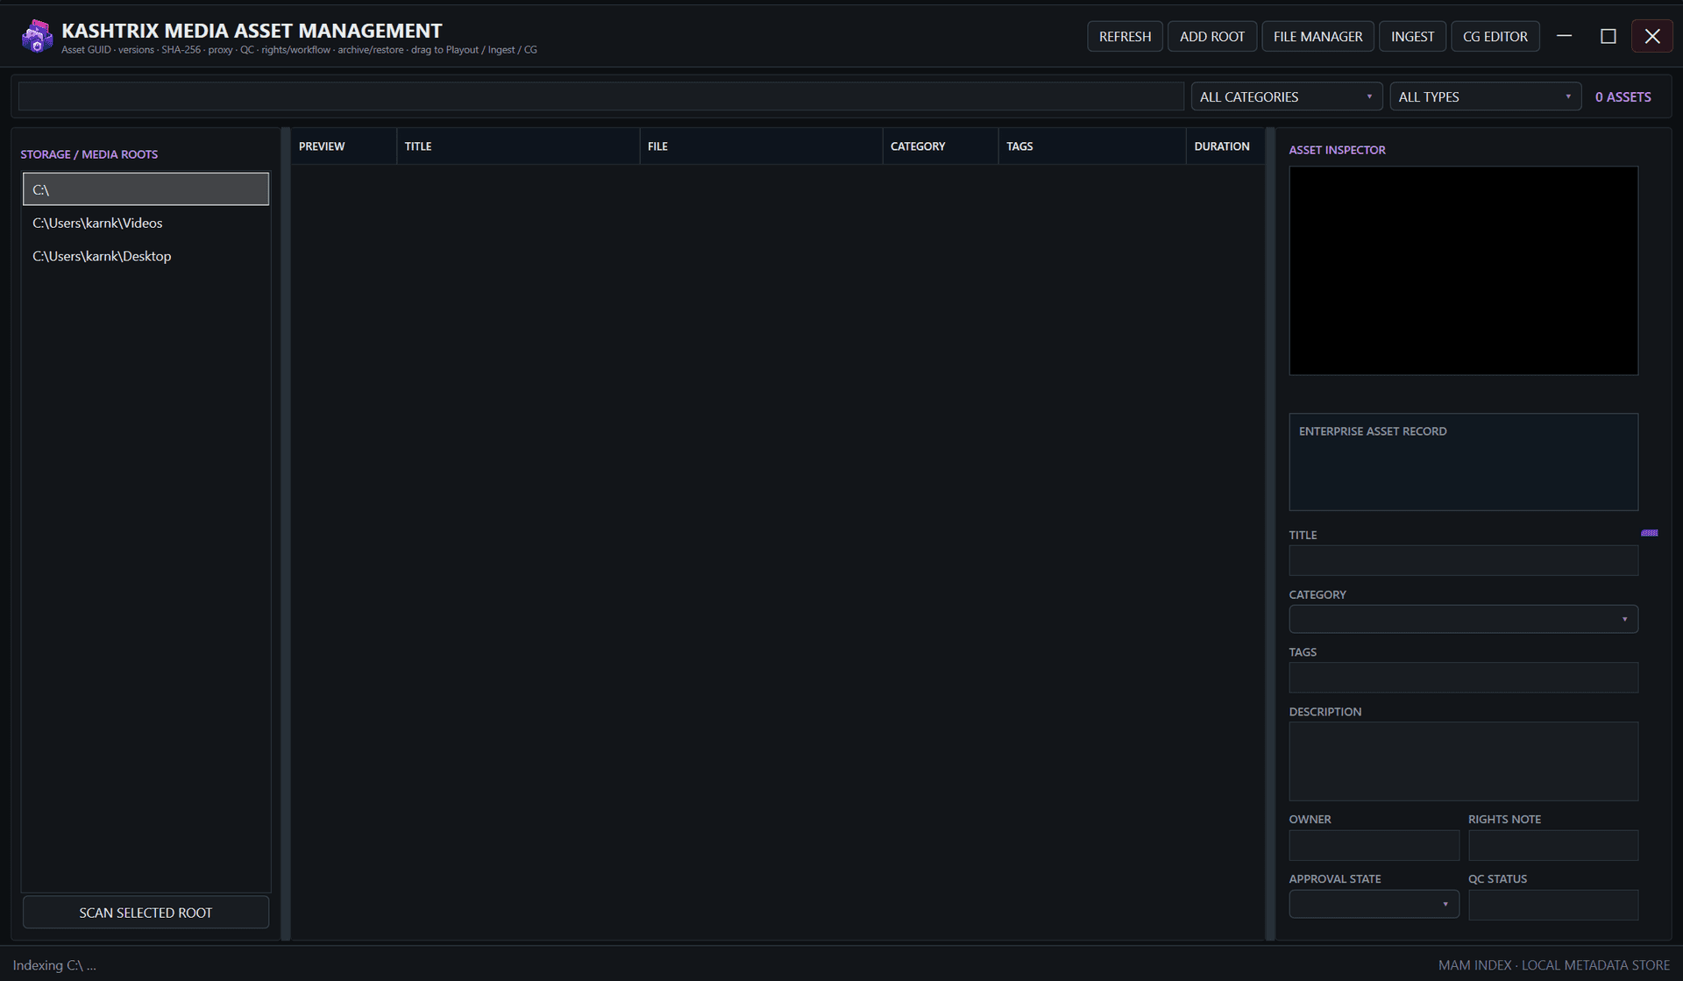1683x981 pixels.
Task: Click the 0 ASSETS counter
Action: pos(1623,97)
